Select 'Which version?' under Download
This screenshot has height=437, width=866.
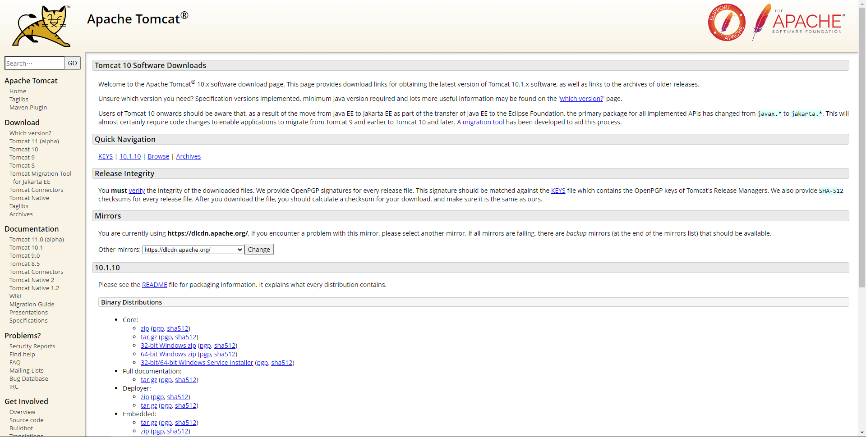pyautogui.click(x=30, y=133)
